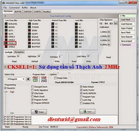Screen dimensions: 139x131
Task: Toggle the LB2 lock bit
Action: pyautogui.click(x=76, y=43)
